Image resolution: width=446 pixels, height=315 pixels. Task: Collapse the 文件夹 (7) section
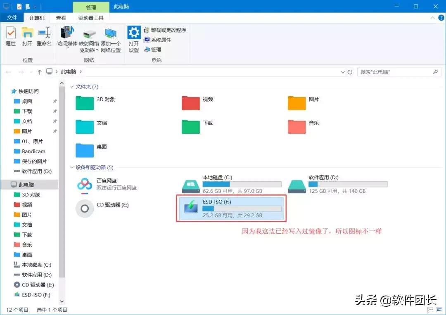coord(72,87)
